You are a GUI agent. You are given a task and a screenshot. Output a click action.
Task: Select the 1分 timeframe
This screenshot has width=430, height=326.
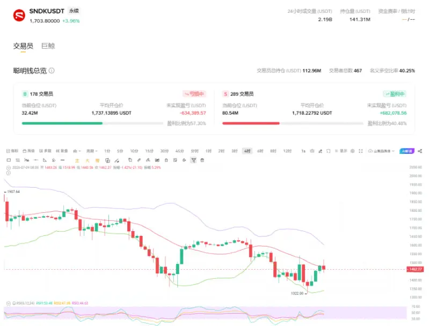click(107, 151)
